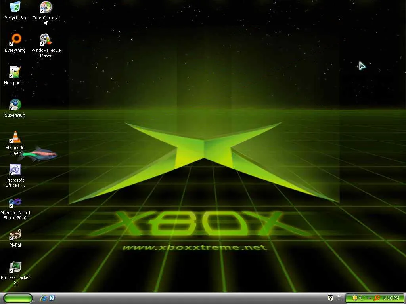Select the MyPal desktop shortcut

click(15, 238)
